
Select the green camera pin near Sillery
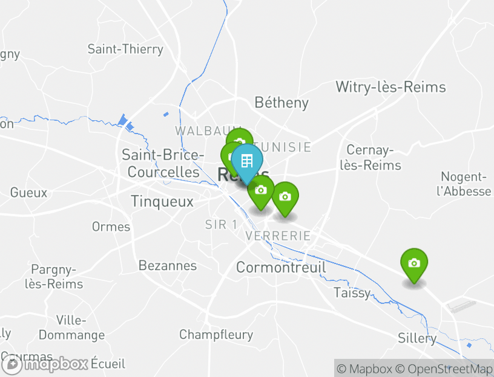click(x=414, y=263)
